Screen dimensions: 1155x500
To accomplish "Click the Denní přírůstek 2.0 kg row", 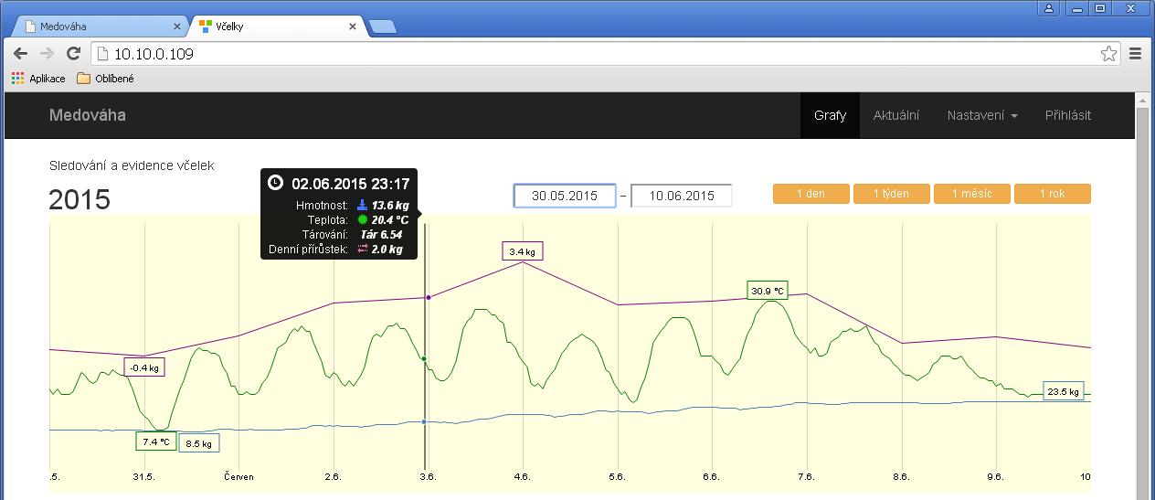I will click(x=340, y=250).
